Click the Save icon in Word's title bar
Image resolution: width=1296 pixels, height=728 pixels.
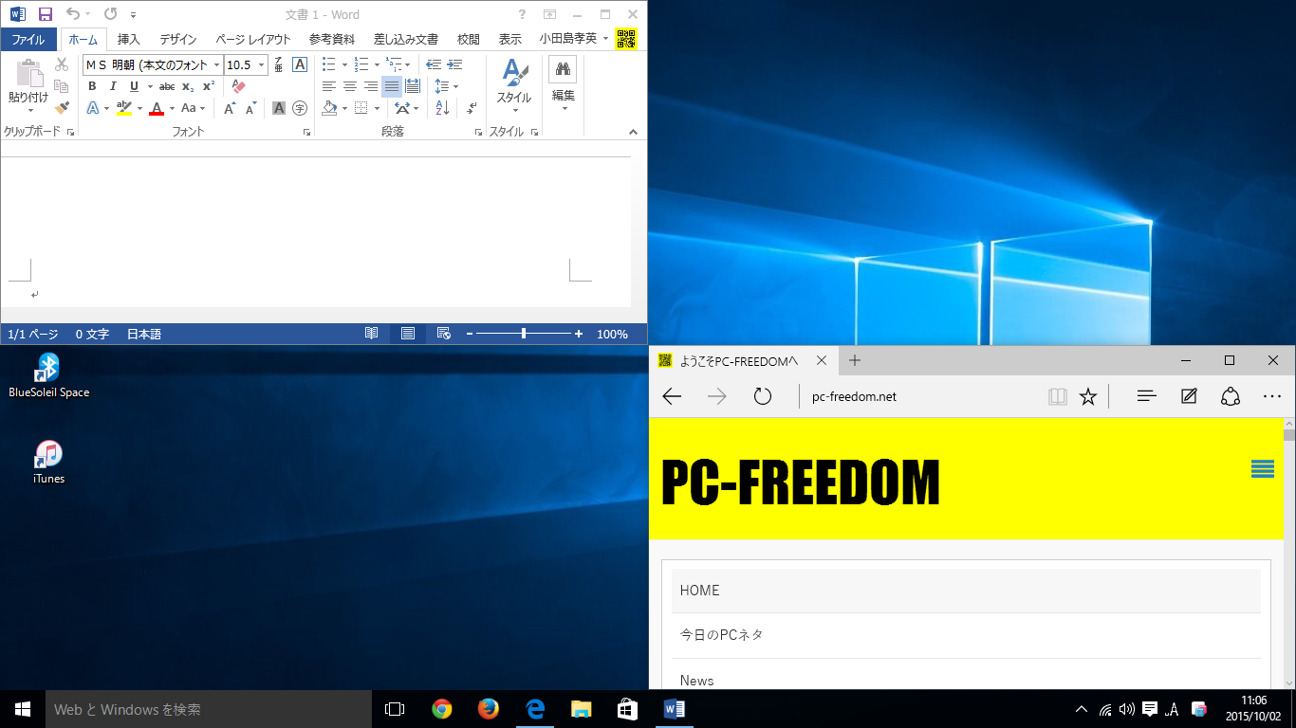tap(45, 14)
